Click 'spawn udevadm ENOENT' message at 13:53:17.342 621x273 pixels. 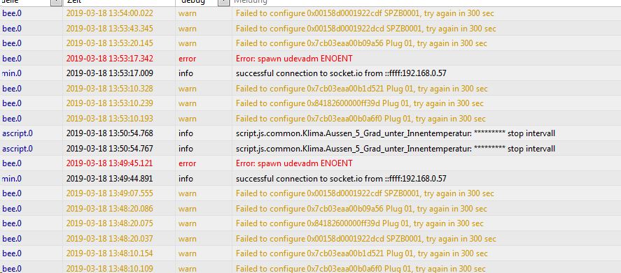294,59
